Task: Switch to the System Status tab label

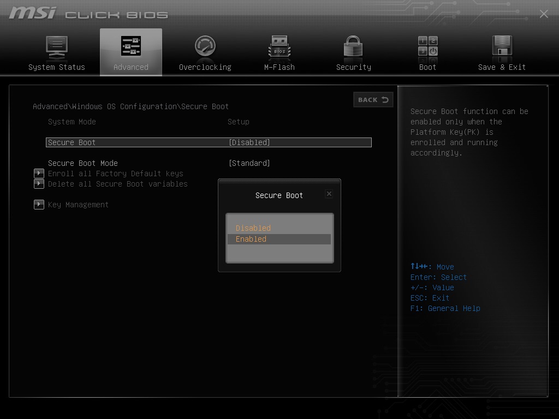Action: click(x=57, y=67)
